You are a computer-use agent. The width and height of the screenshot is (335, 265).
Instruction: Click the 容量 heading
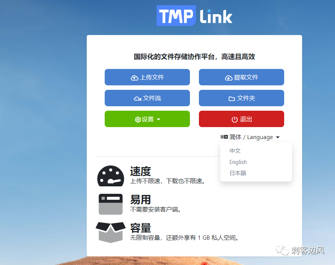pyautogui.click(x=141, y=228)
